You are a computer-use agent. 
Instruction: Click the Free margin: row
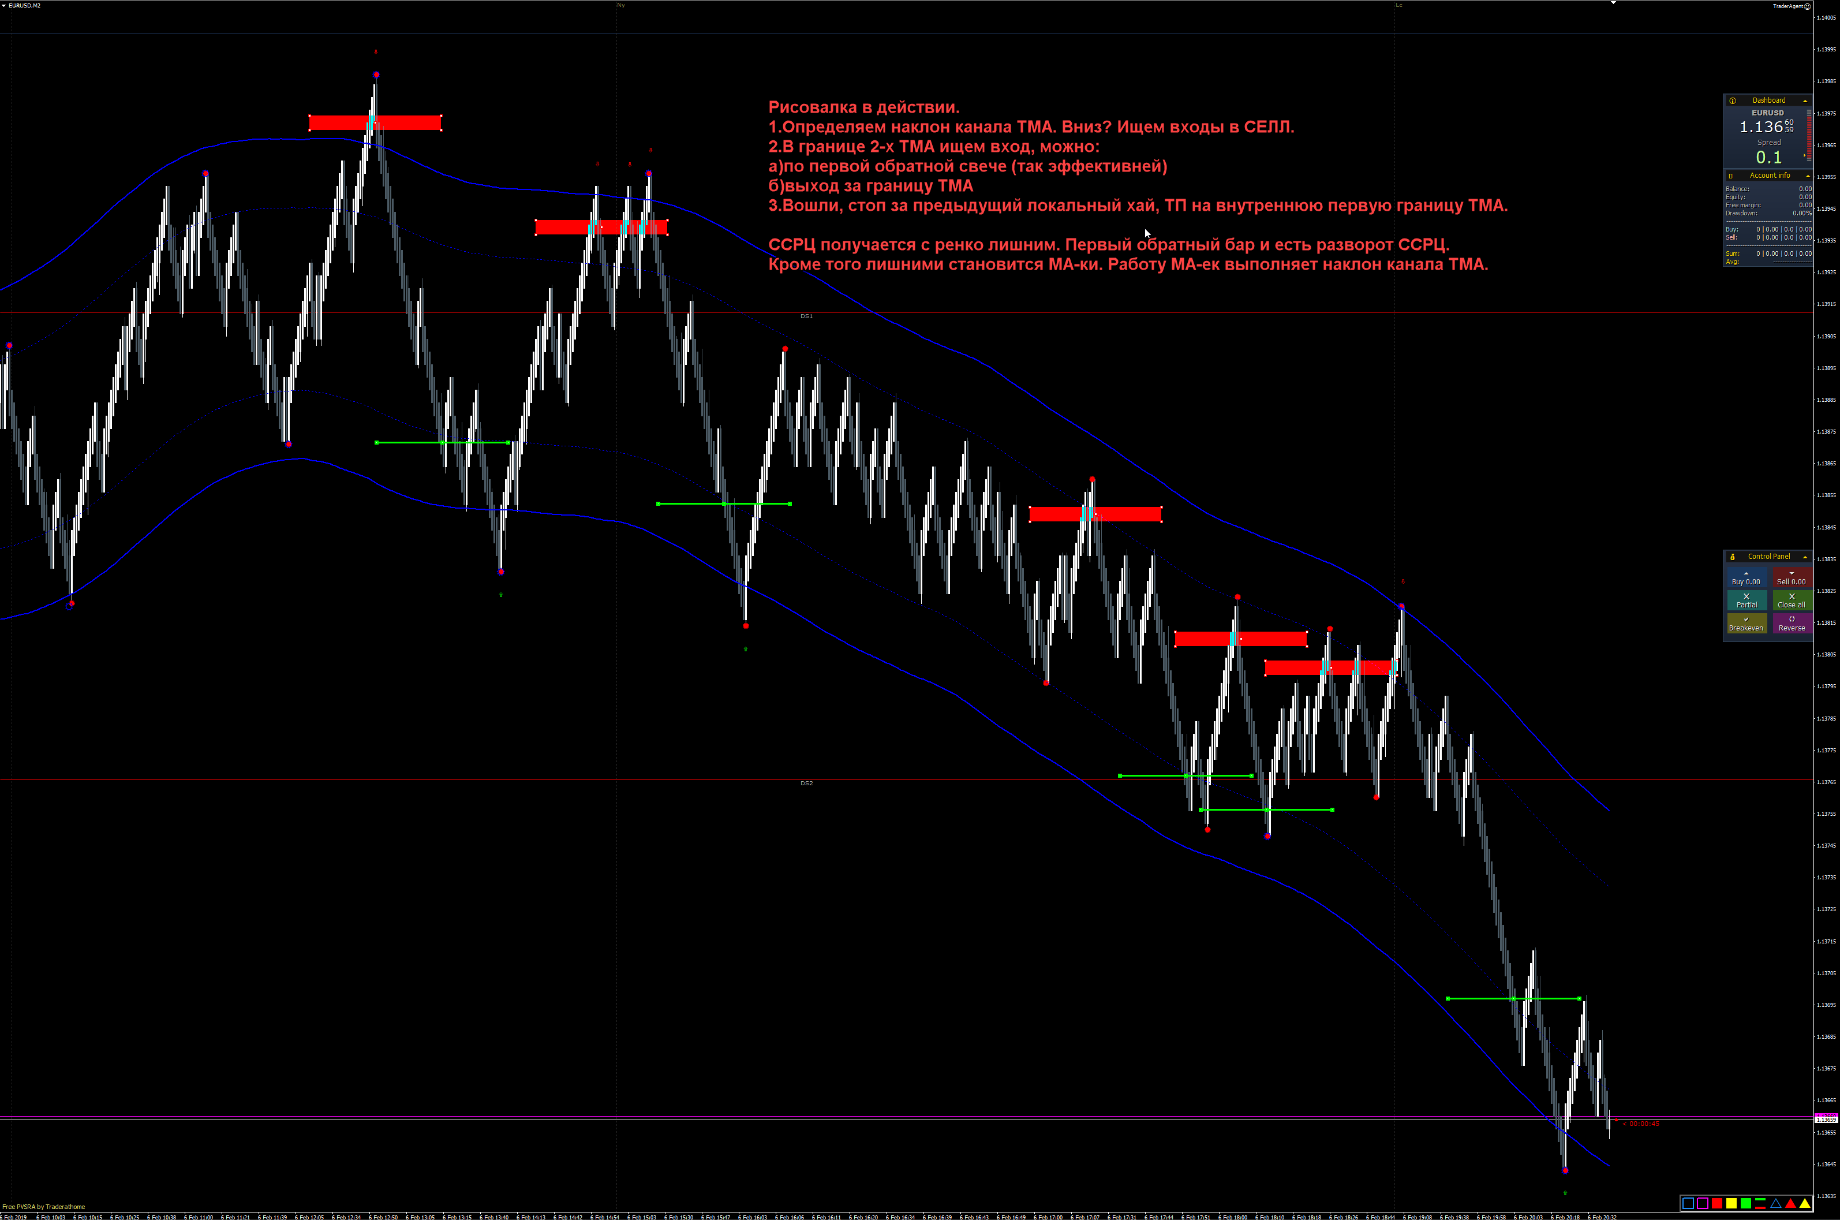pyautogui.click(x=1768, y=206)
